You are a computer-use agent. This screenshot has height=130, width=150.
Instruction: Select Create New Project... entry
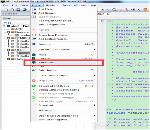pos(64,35)
